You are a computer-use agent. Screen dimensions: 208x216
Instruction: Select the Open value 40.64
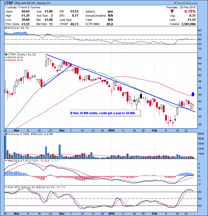click(x=25, y=11)
